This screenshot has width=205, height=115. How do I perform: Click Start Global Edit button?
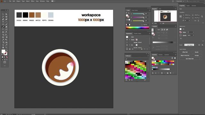(x=190, y=59)
